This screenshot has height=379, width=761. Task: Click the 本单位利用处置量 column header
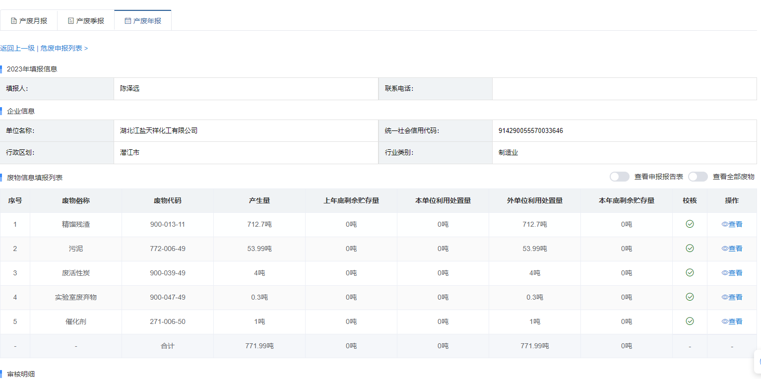[x=443, y=200]
